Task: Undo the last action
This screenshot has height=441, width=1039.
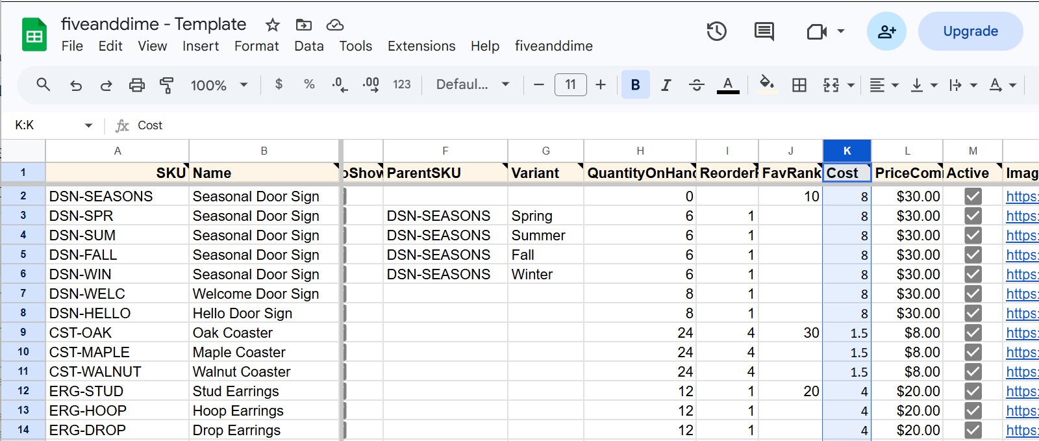Action: tap(76, 85)
